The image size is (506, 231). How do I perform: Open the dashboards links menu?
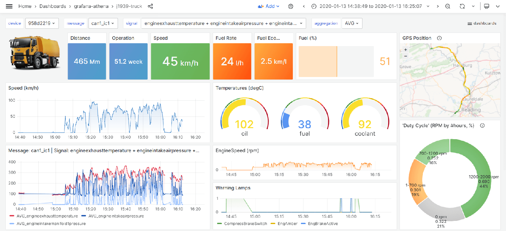point(482,23)
